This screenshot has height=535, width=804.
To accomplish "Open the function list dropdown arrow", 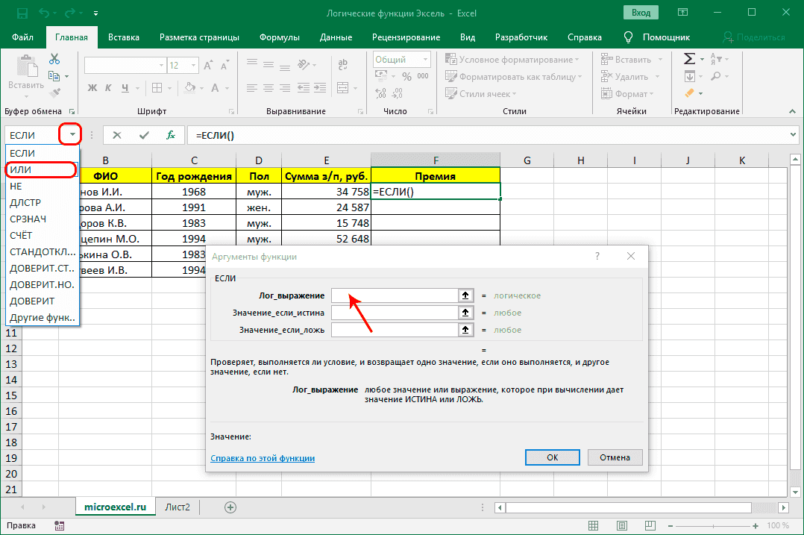I will pos(72,135).
